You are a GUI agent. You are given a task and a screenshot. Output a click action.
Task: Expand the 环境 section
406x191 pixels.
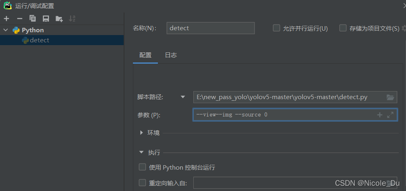[141, 133]
